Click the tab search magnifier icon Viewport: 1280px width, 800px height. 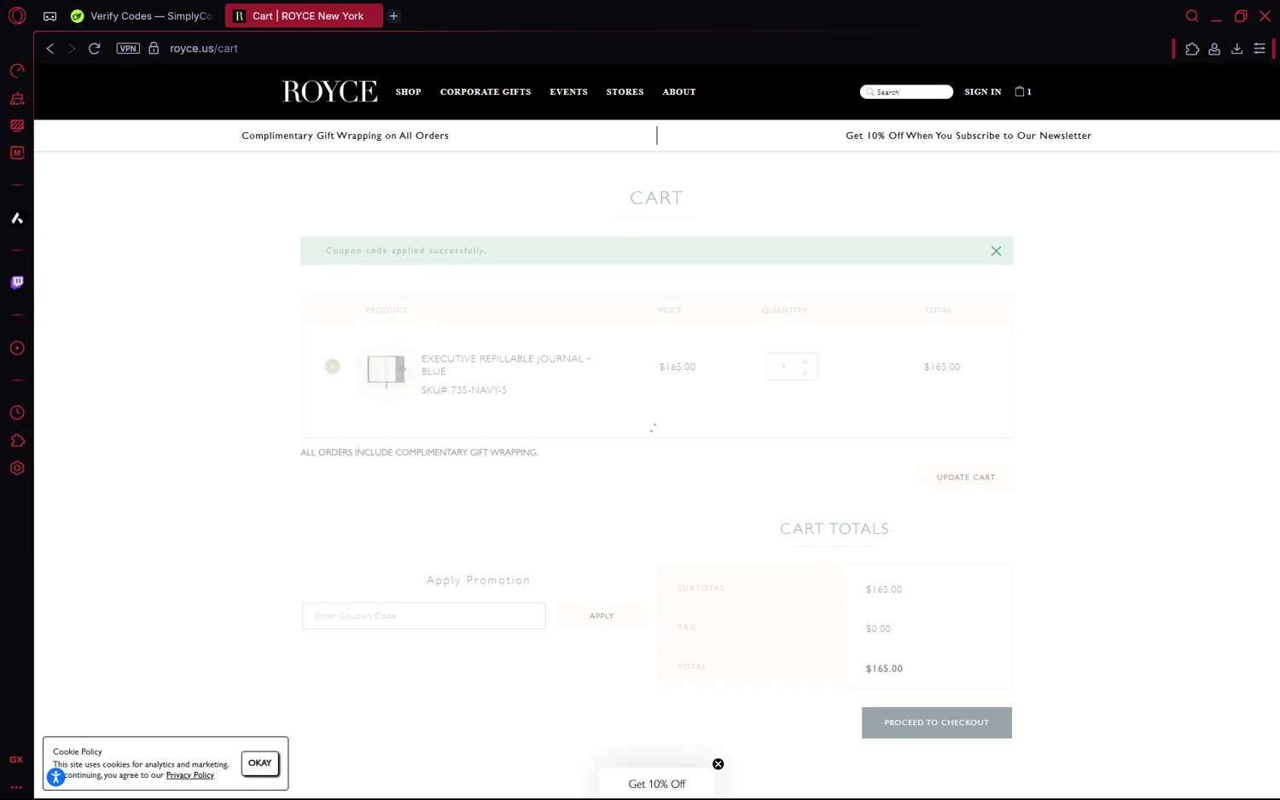tap(1192, 15)
